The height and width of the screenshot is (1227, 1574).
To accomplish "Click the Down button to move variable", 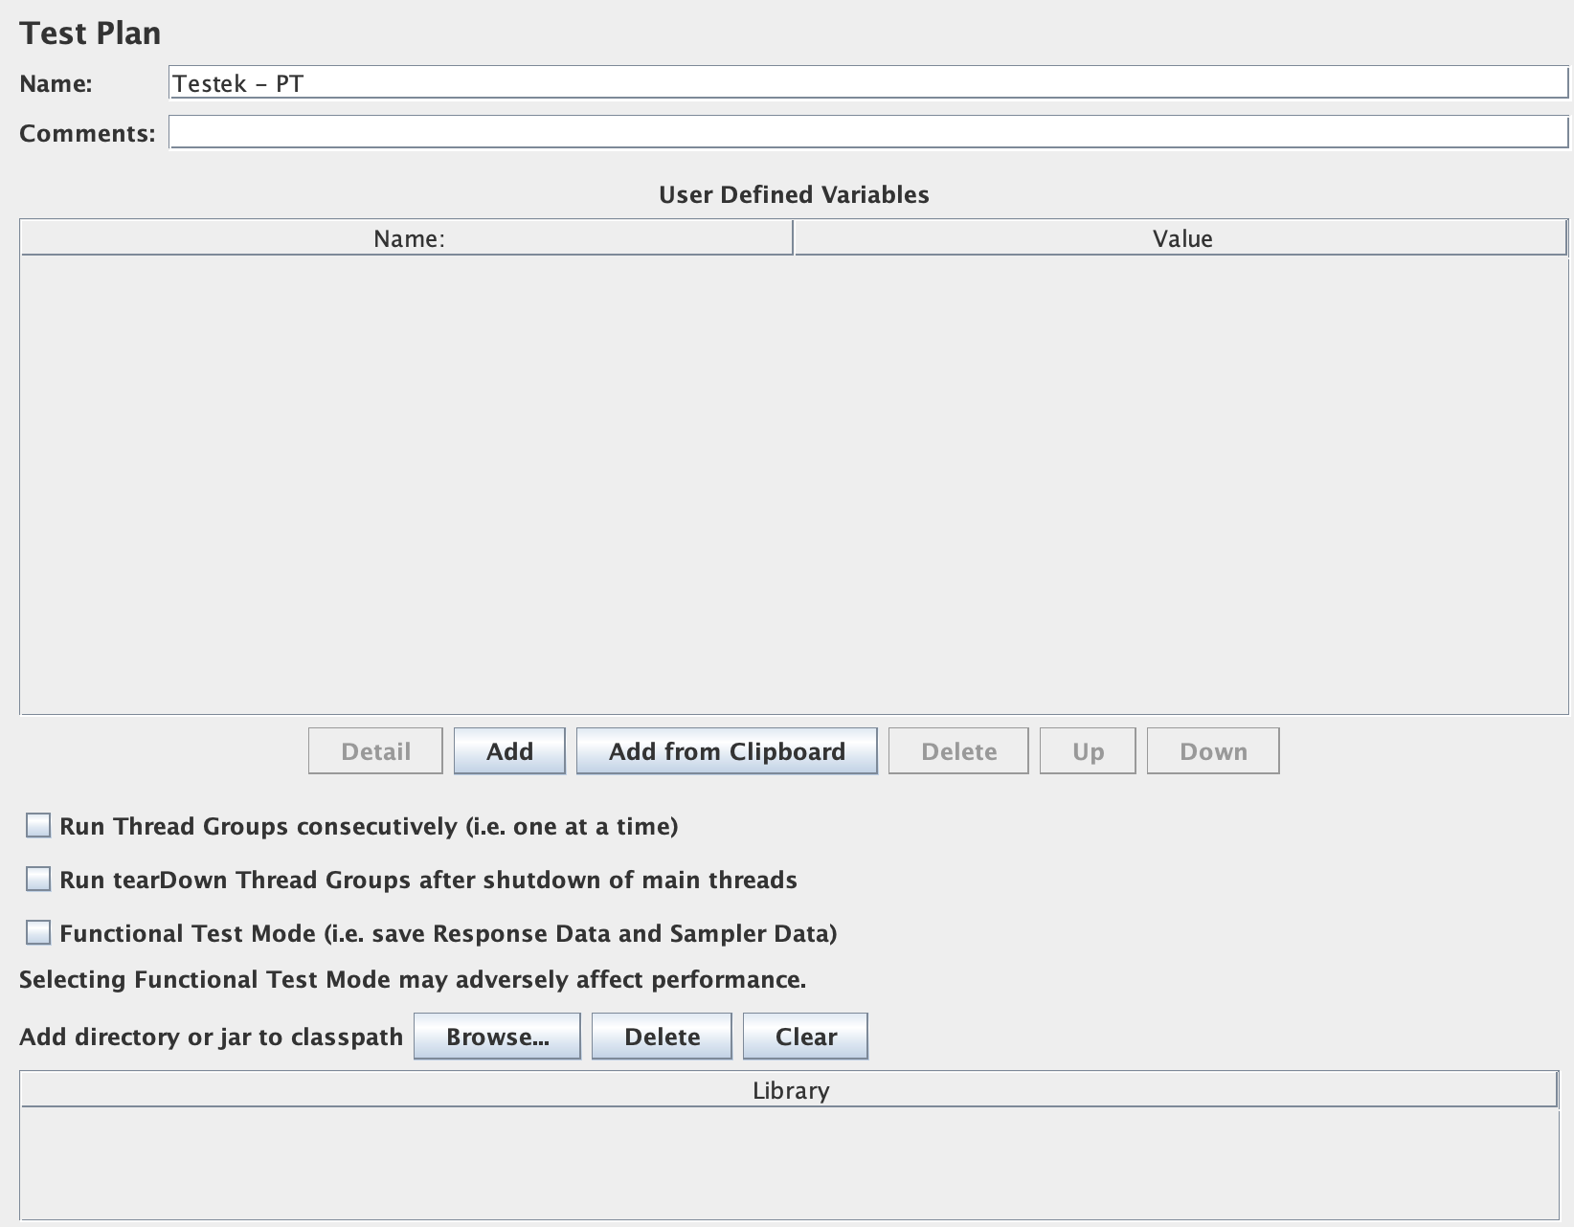I will click(x=1213, y=751).
